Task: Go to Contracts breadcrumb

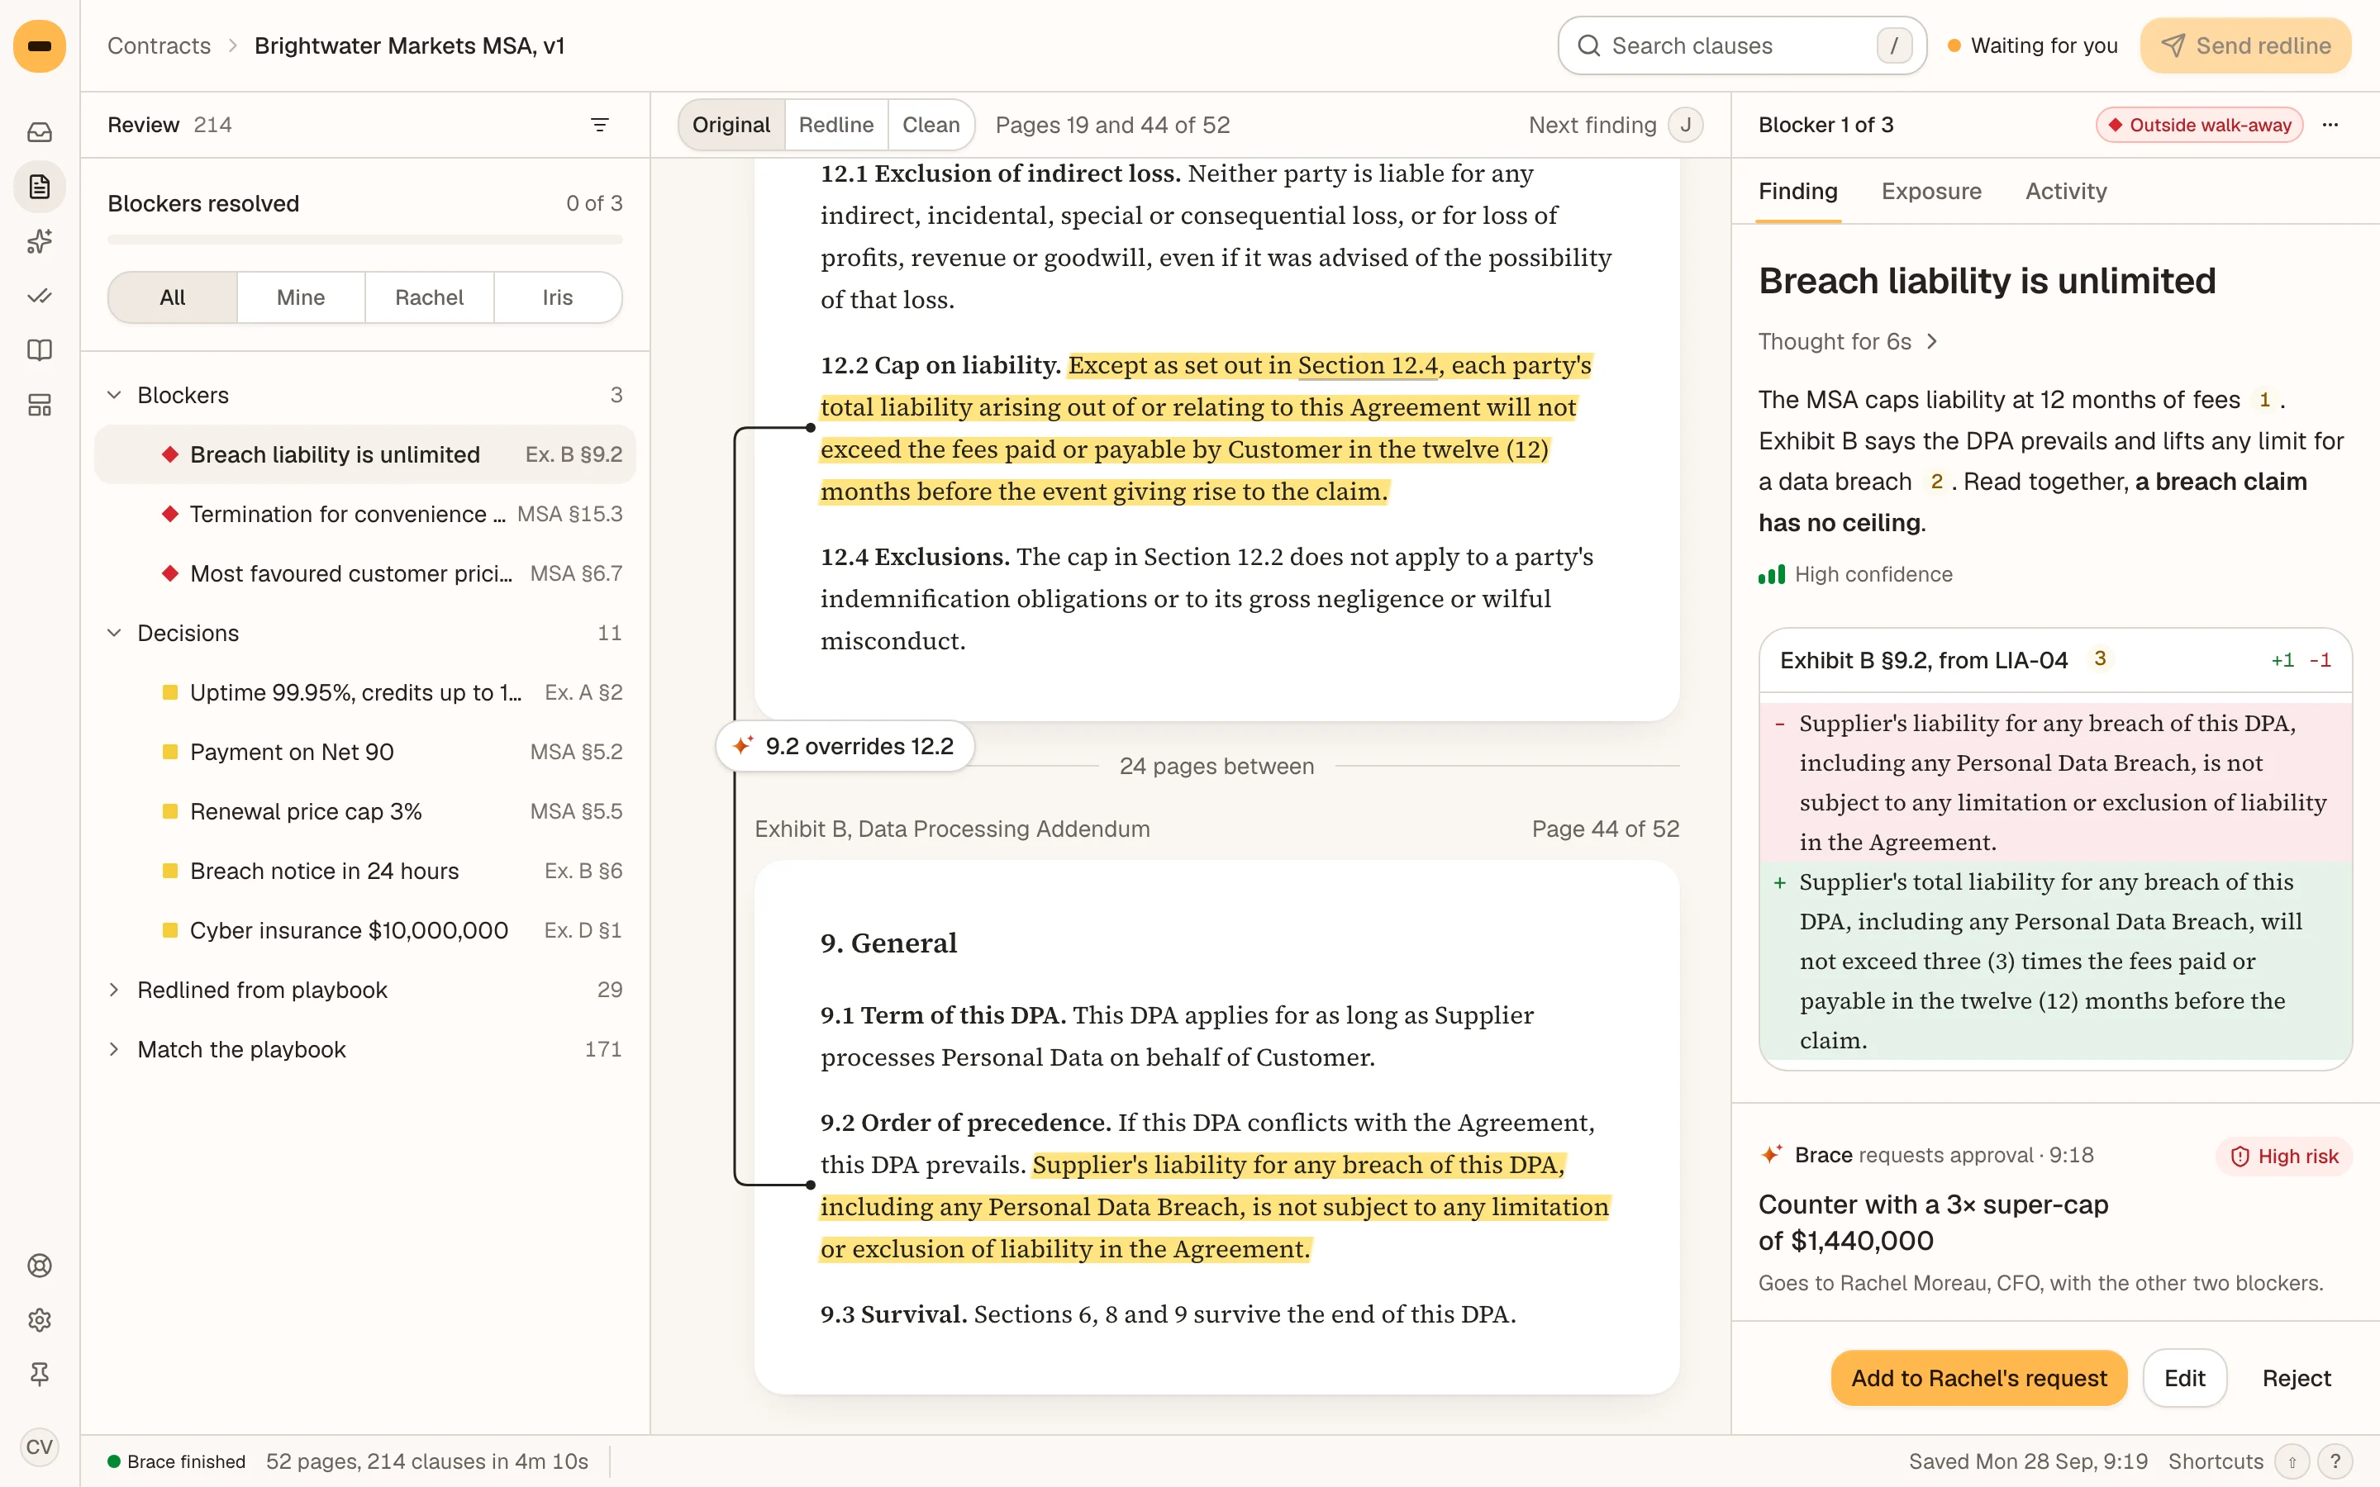Action: [x=159, y=46]
